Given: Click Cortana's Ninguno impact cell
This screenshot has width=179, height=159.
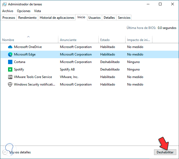Looking at the screenshot, I should (x=133, y=62).
